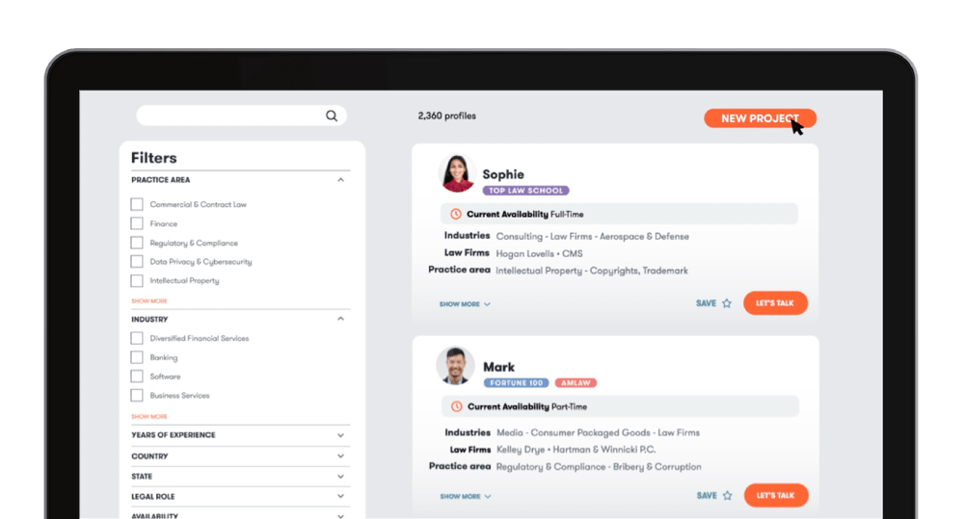Click Show More under Industry filters
The height and width of the screenshot is (519, 964).
(149, 416)
